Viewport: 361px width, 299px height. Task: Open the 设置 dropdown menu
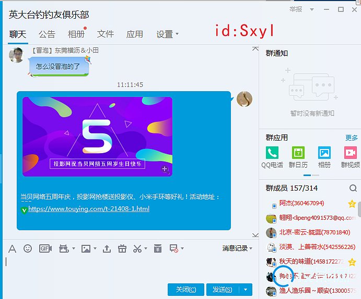[167, 34]
